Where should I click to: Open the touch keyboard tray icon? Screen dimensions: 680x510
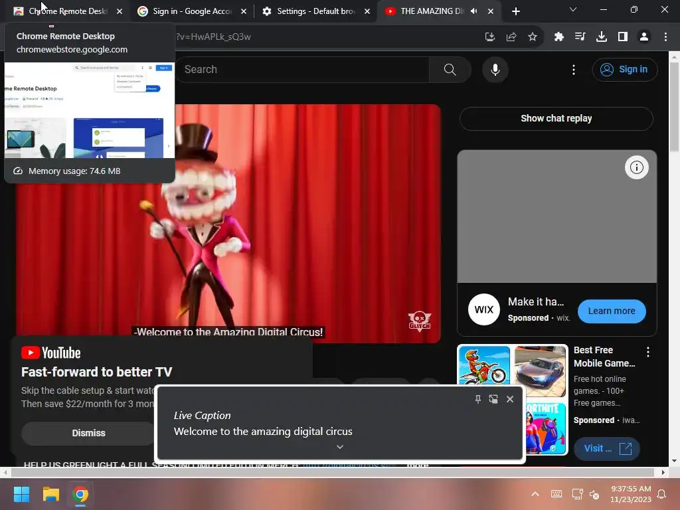click(x=556, y=494)
